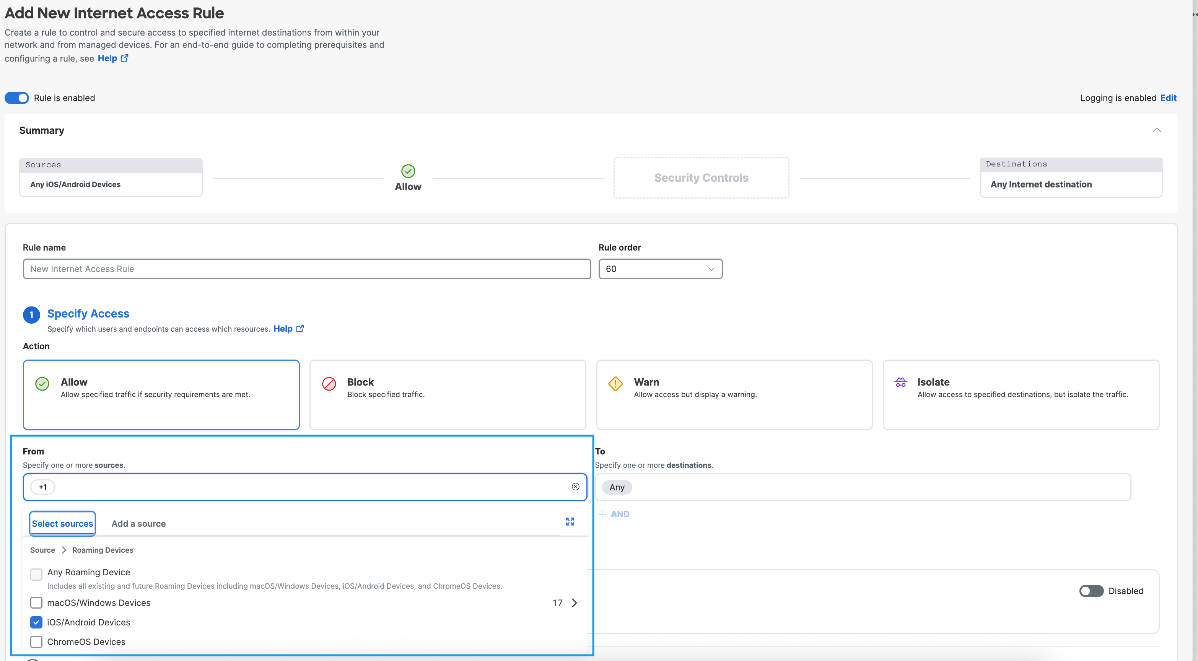1198x661 pixels.
Task: Select the Warn action diamond icon
Action: tap(615, 384)
